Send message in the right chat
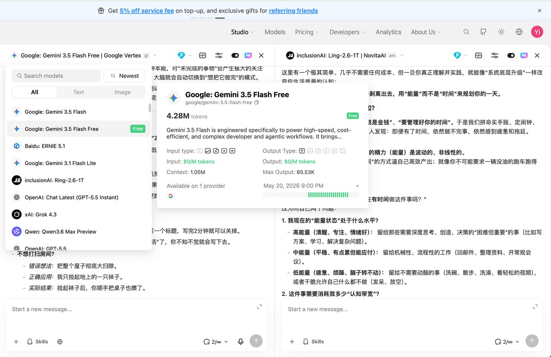551x357 pixels. coord(532,341)
